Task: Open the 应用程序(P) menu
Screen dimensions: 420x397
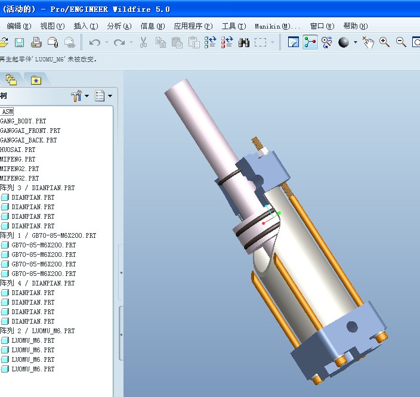Action: [x=193, y=26]
